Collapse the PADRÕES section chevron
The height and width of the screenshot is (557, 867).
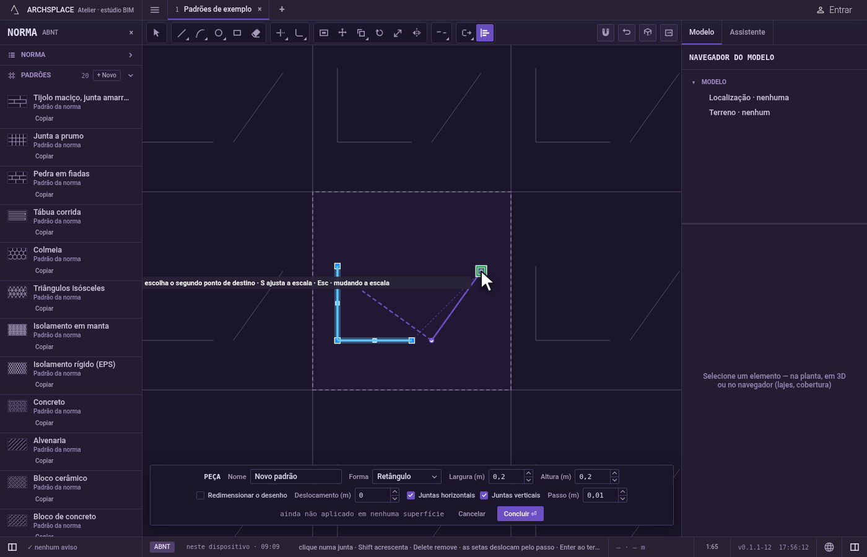click(131, 76)
